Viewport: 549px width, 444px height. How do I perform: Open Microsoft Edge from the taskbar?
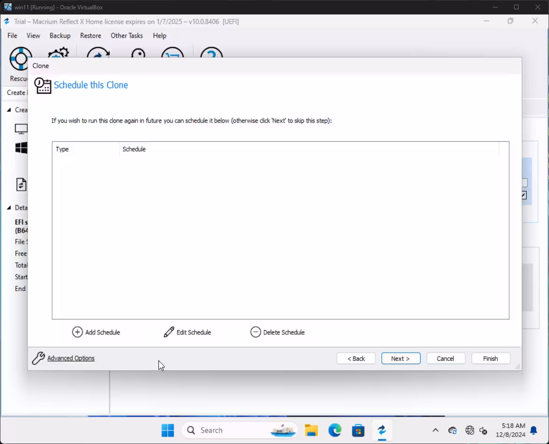pyautogui.click(x=335, y=430)
